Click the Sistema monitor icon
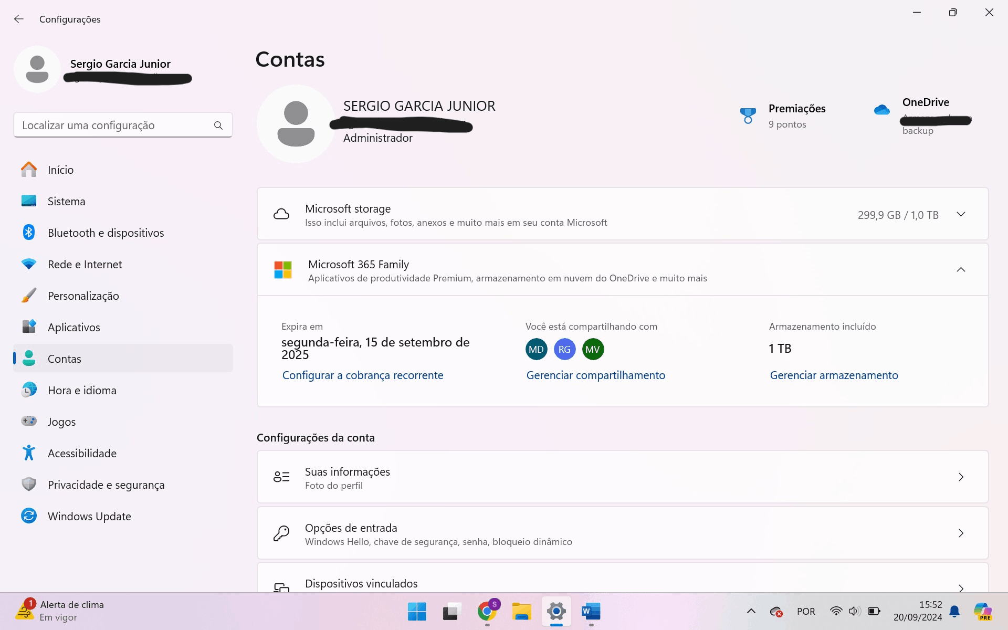The height and width of the screenshot is (630, 1008). click(29, 201)
